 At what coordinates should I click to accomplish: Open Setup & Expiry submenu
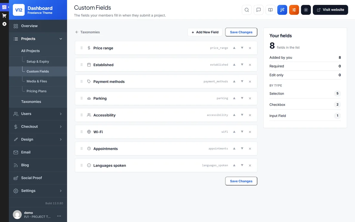click(37, 61)
